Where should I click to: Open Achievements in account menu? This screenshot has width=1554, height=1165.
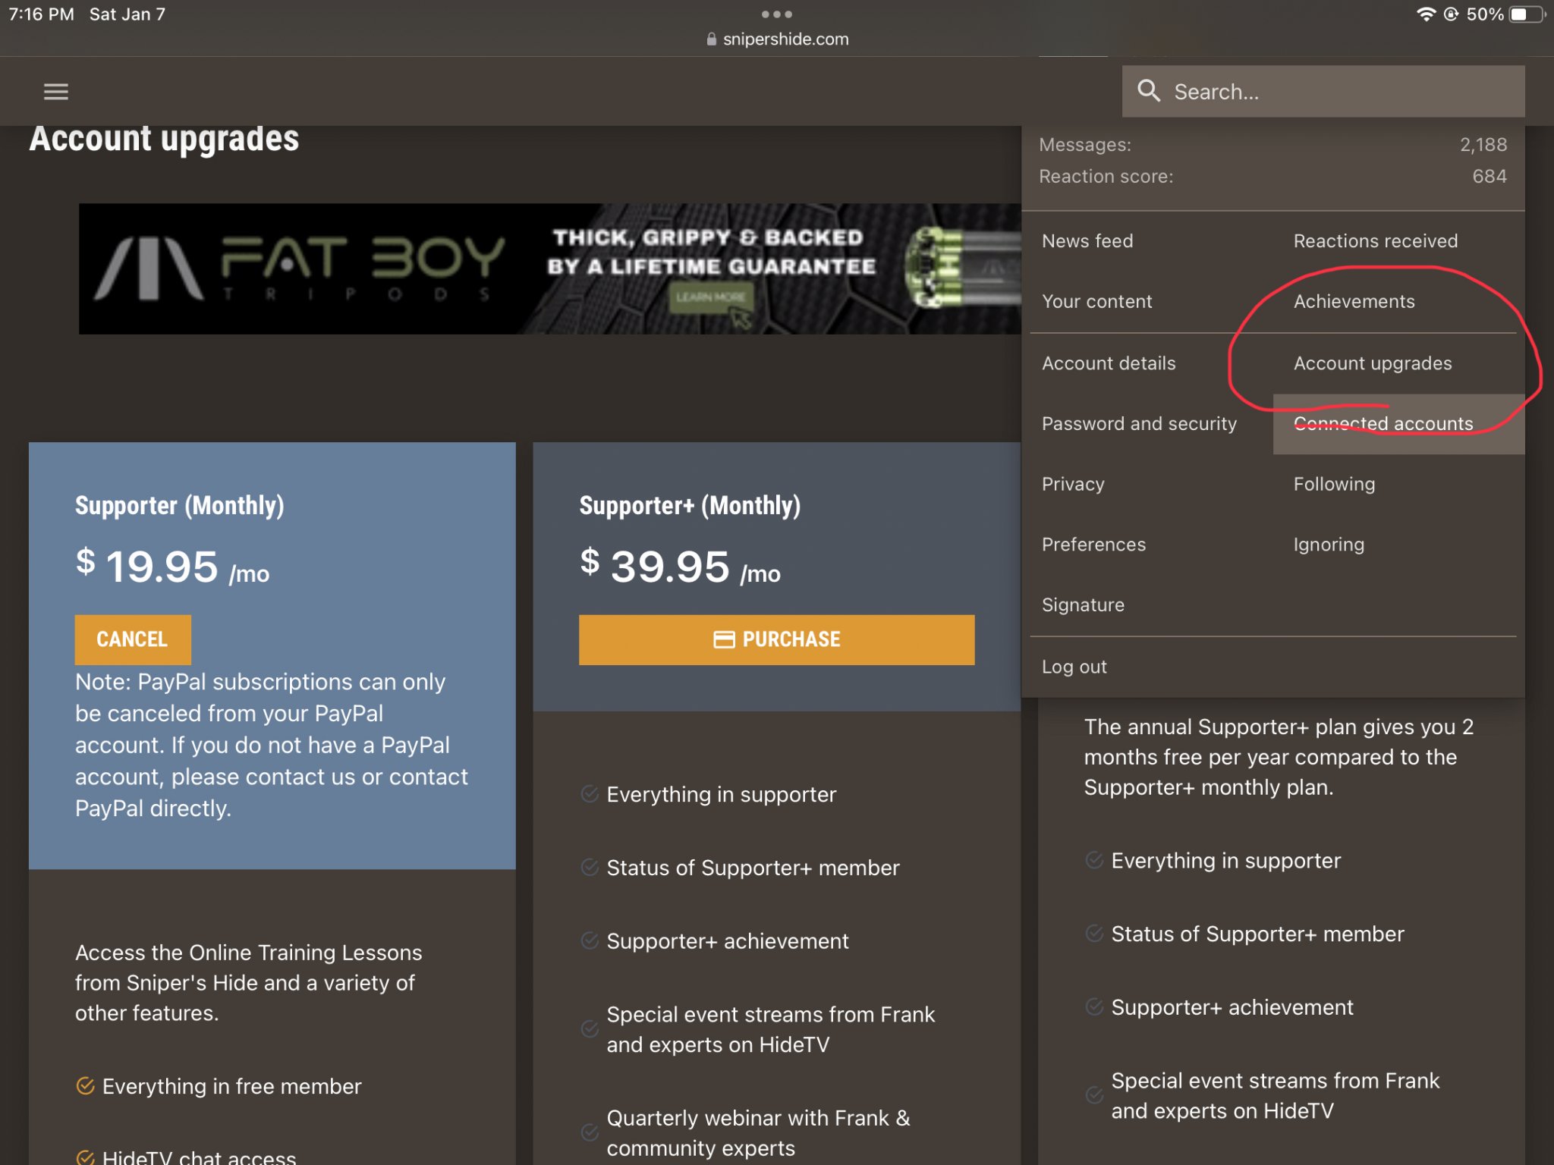pos(1354,301)
